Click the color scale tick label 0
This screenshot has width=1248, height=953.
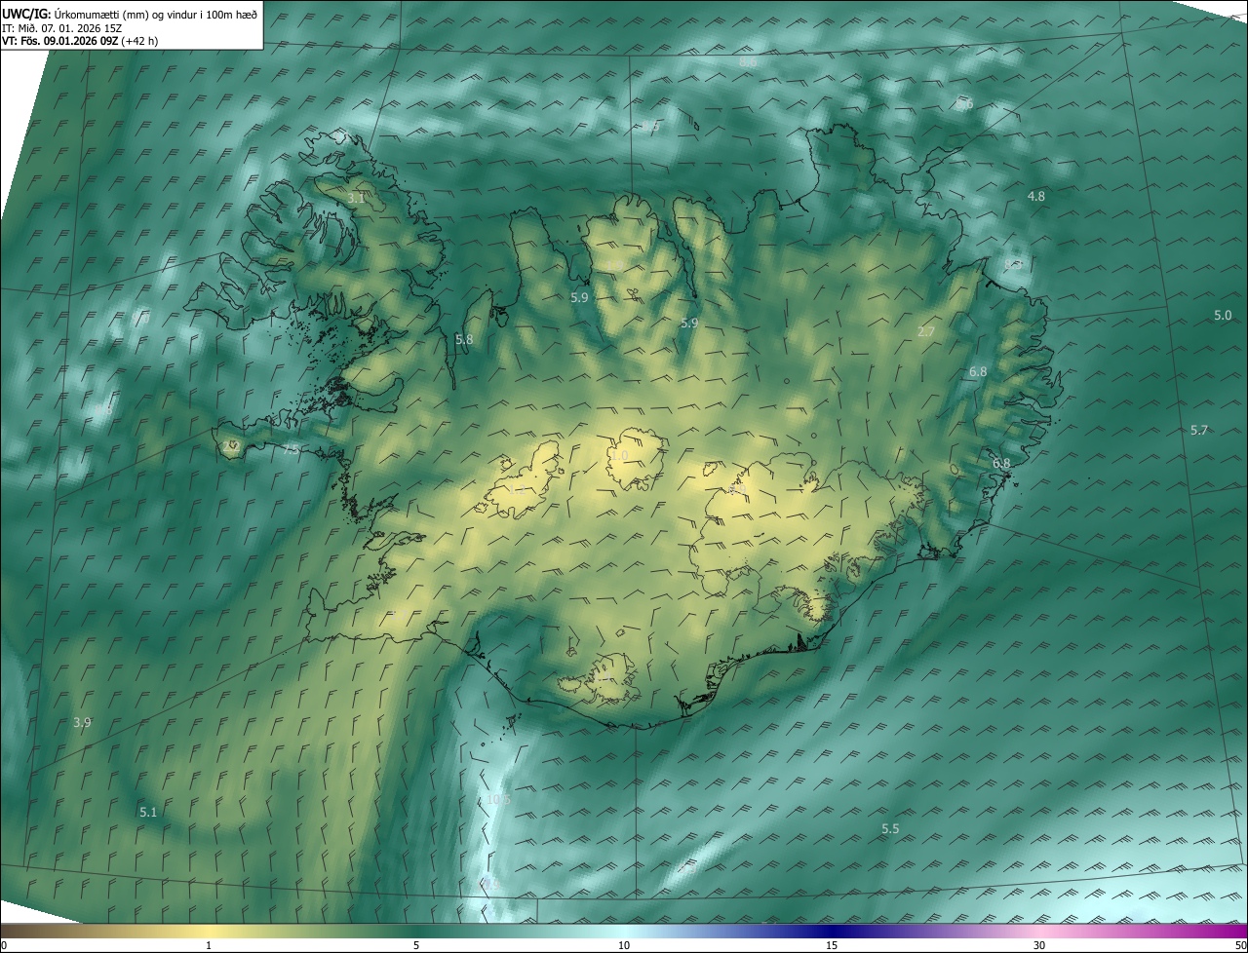[4, 946]
